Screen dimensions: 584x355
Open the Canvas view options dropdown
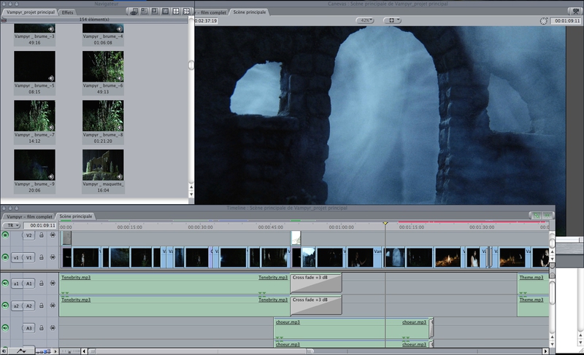coord(392,20)
